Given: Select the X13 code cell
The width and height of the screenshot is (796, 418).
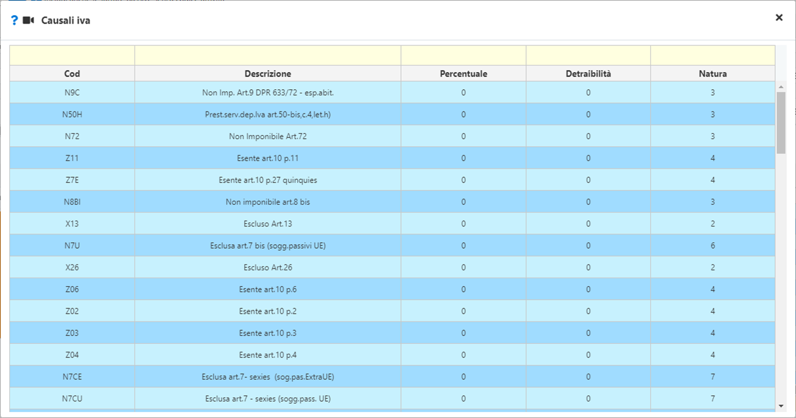Looking at the screenshot, I should pyautogui.click(x=72, y=224).
